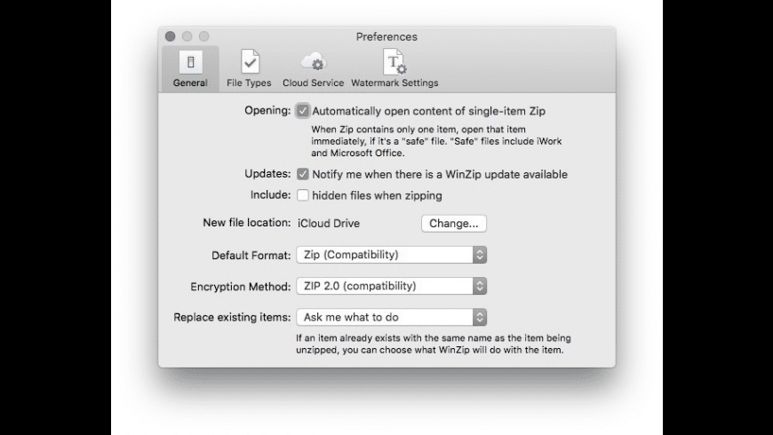This screenshot has height=435, width=773.
Task: Toggle automatically open single-item Zip checkbox
Action: coord(303,111)
